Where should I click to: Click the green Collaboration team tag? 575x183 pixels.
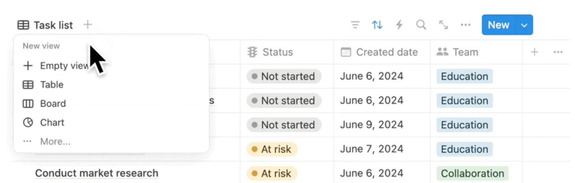(x=472, y=174)
